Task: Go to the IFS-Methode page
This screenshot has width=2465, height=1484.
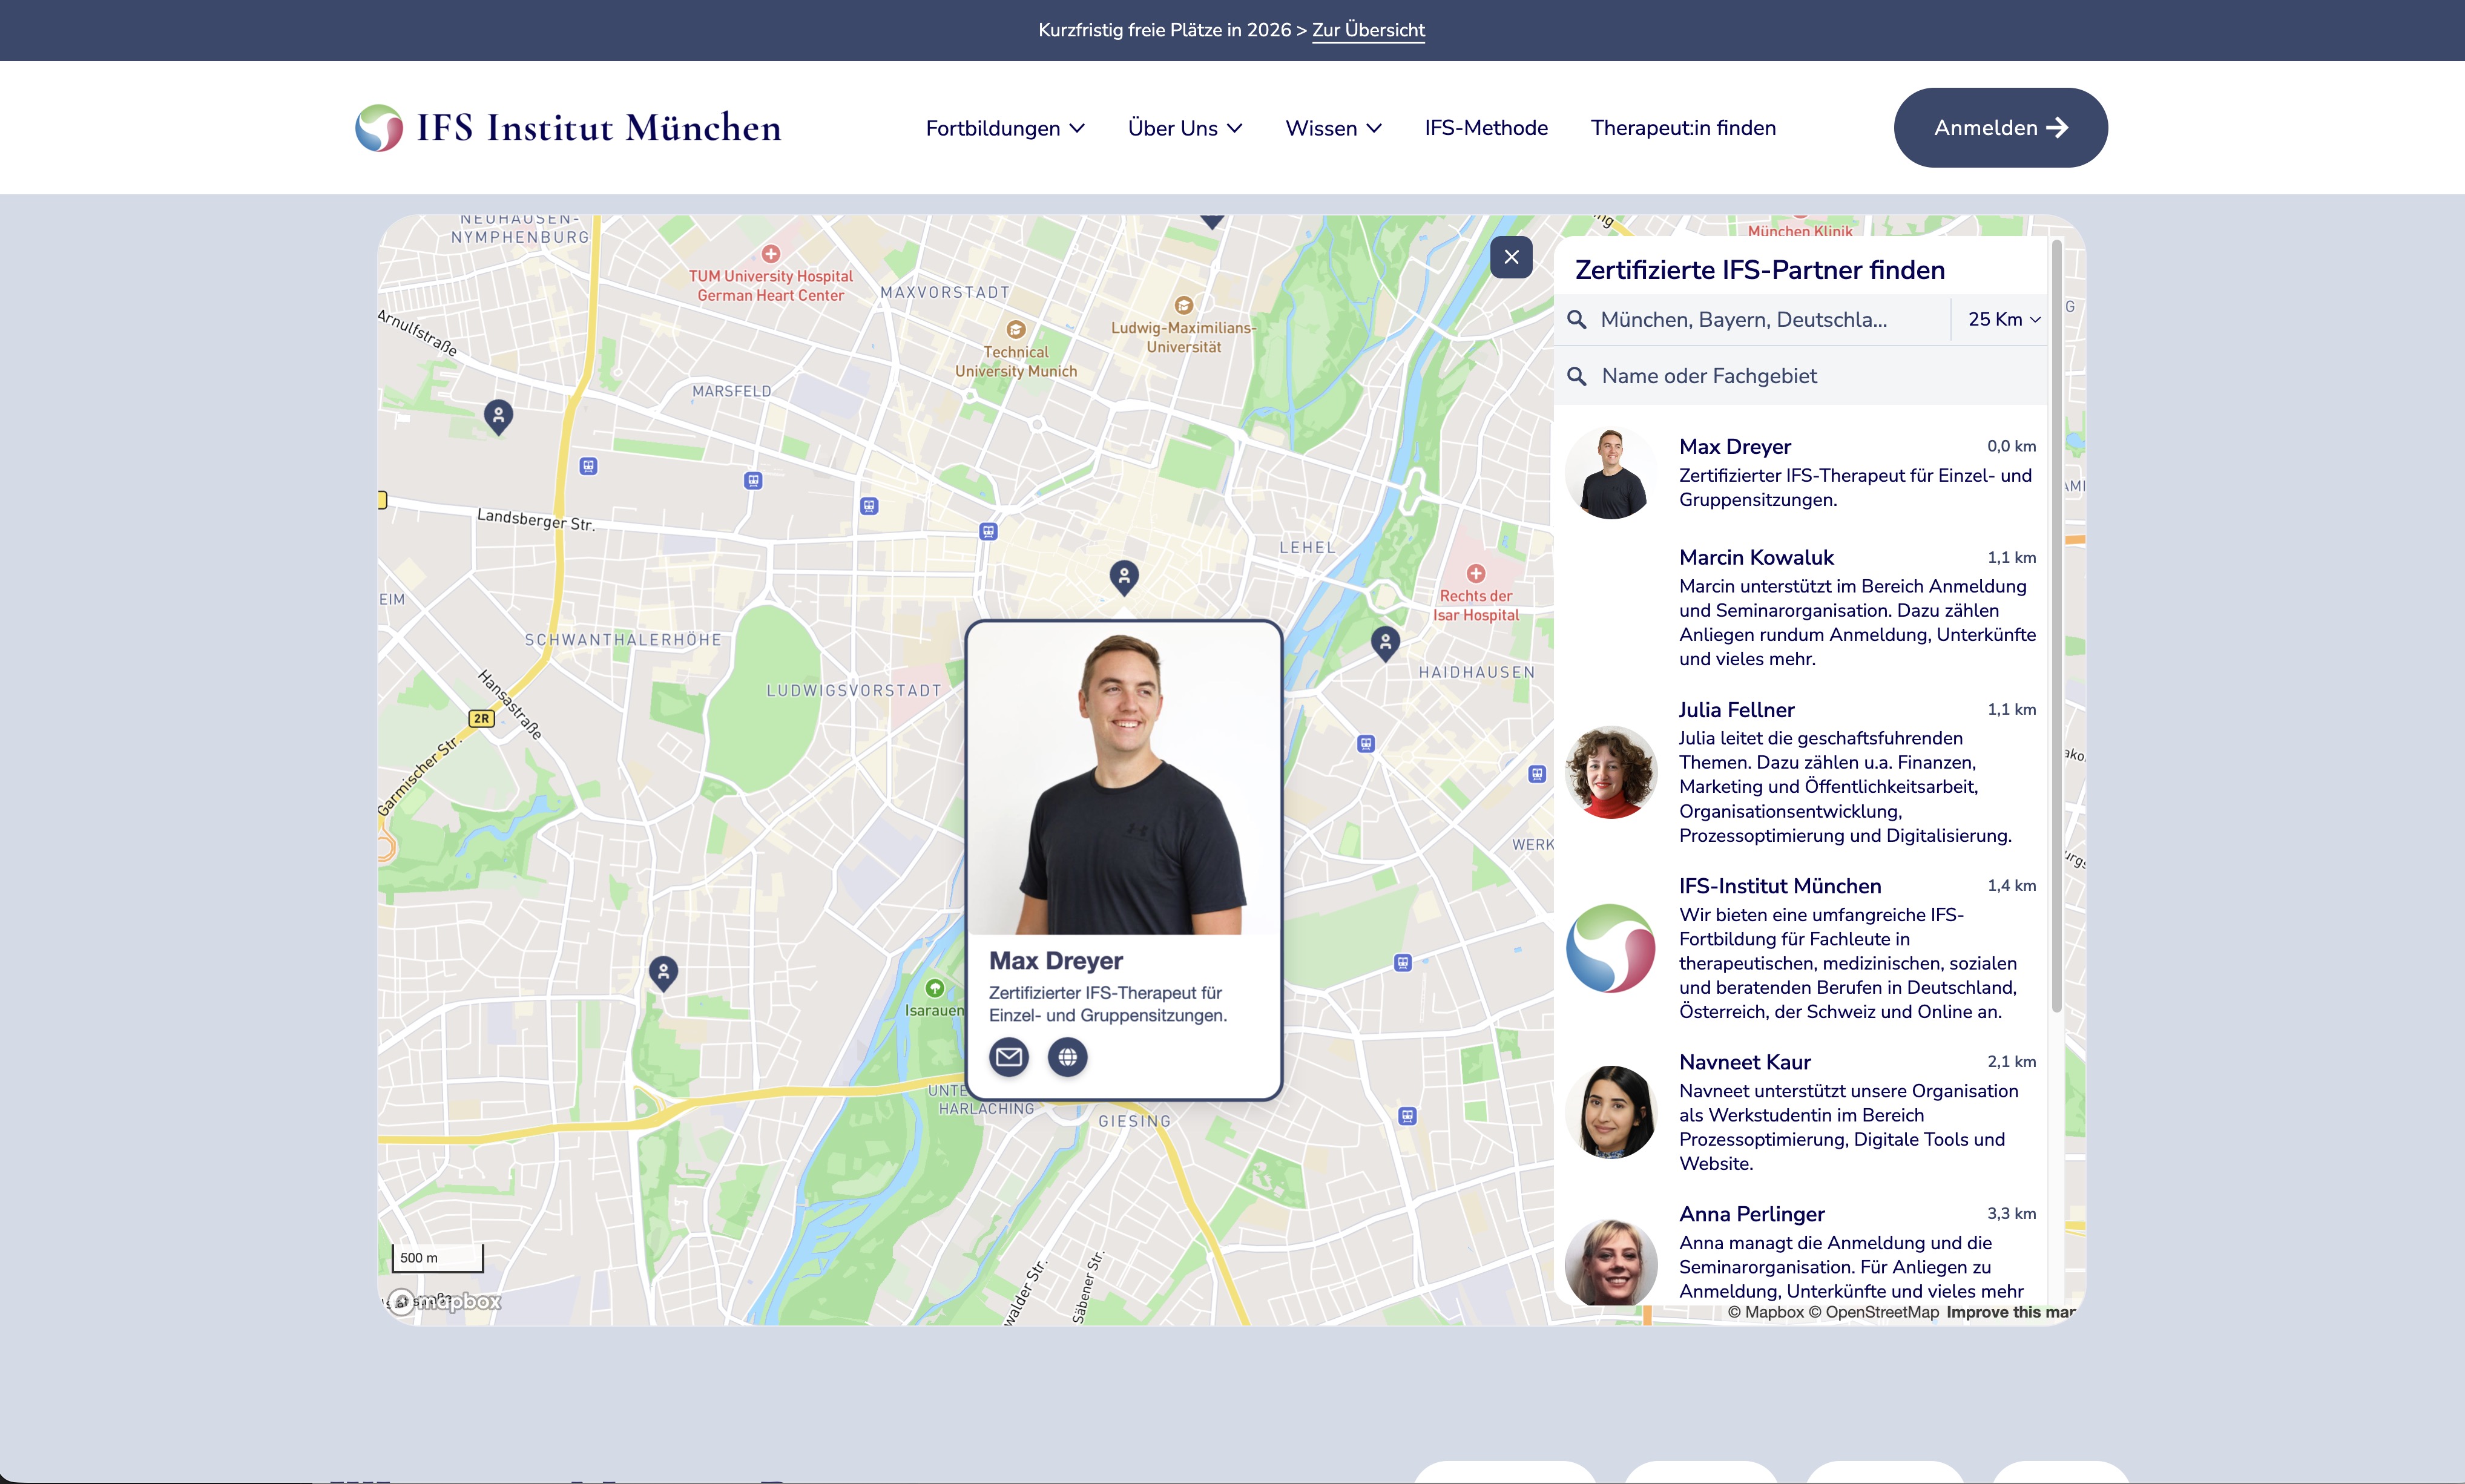Action: point(1485,128)
